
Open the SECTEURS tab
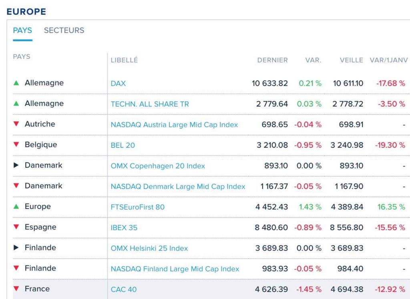pyautogui.click(x=64, y=30)
